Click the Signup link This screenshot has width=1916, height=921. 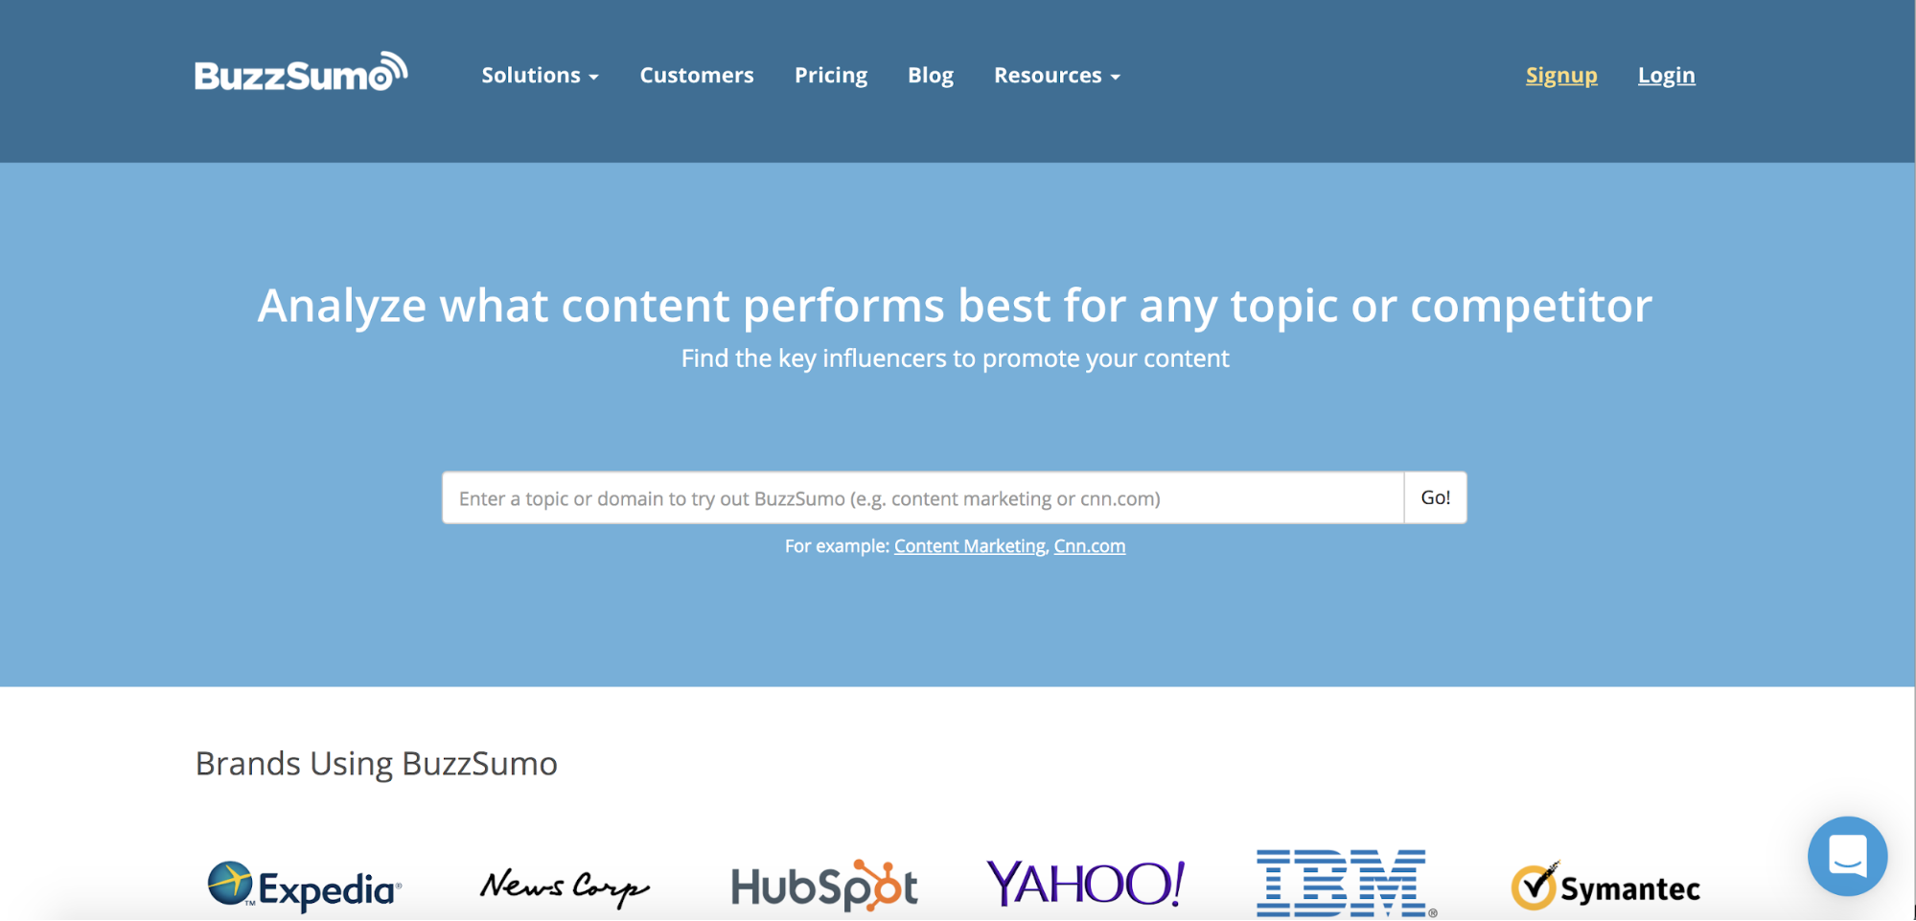pos(1561,75)
